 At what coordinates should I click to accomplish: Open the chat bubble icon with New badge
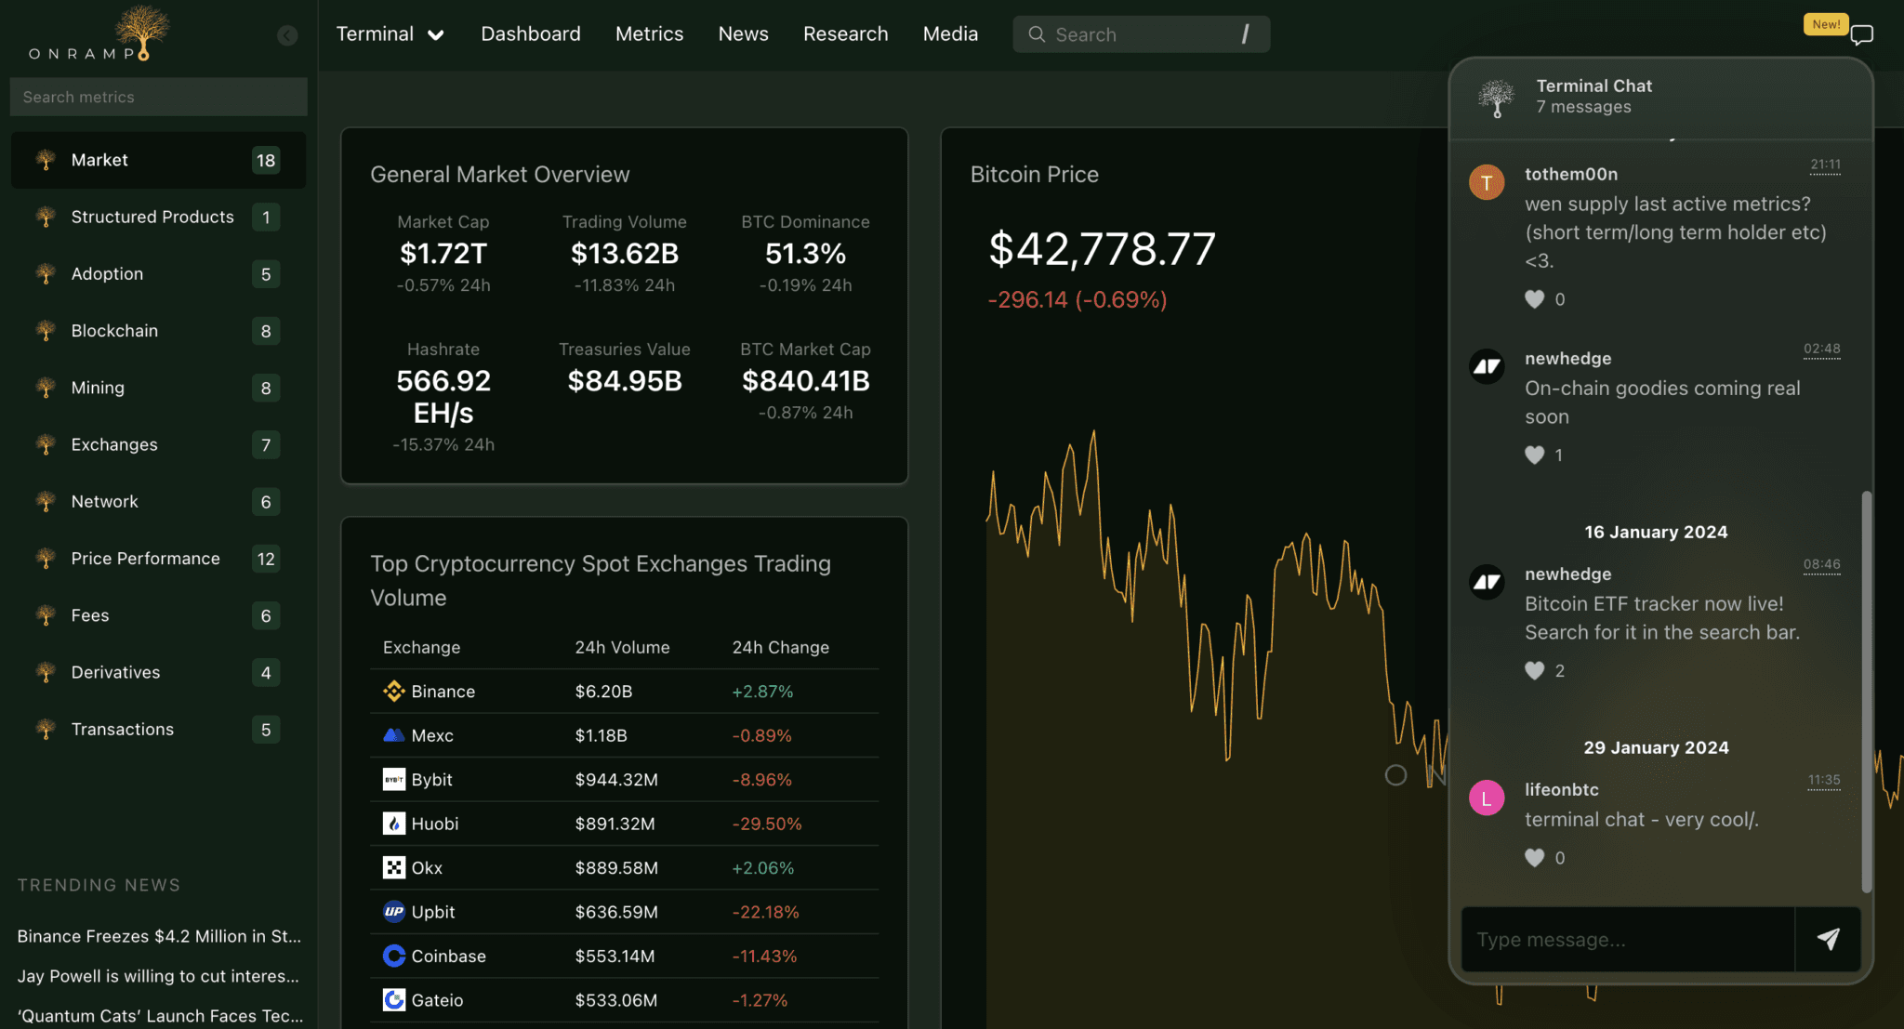[1861, 35]
